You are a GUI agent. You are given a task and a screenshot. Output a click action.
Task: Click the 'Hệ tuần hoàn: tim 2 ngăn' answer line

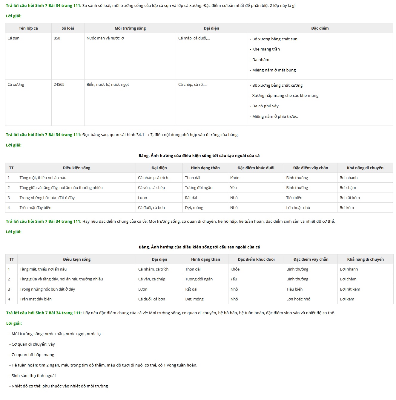point(104,365)
